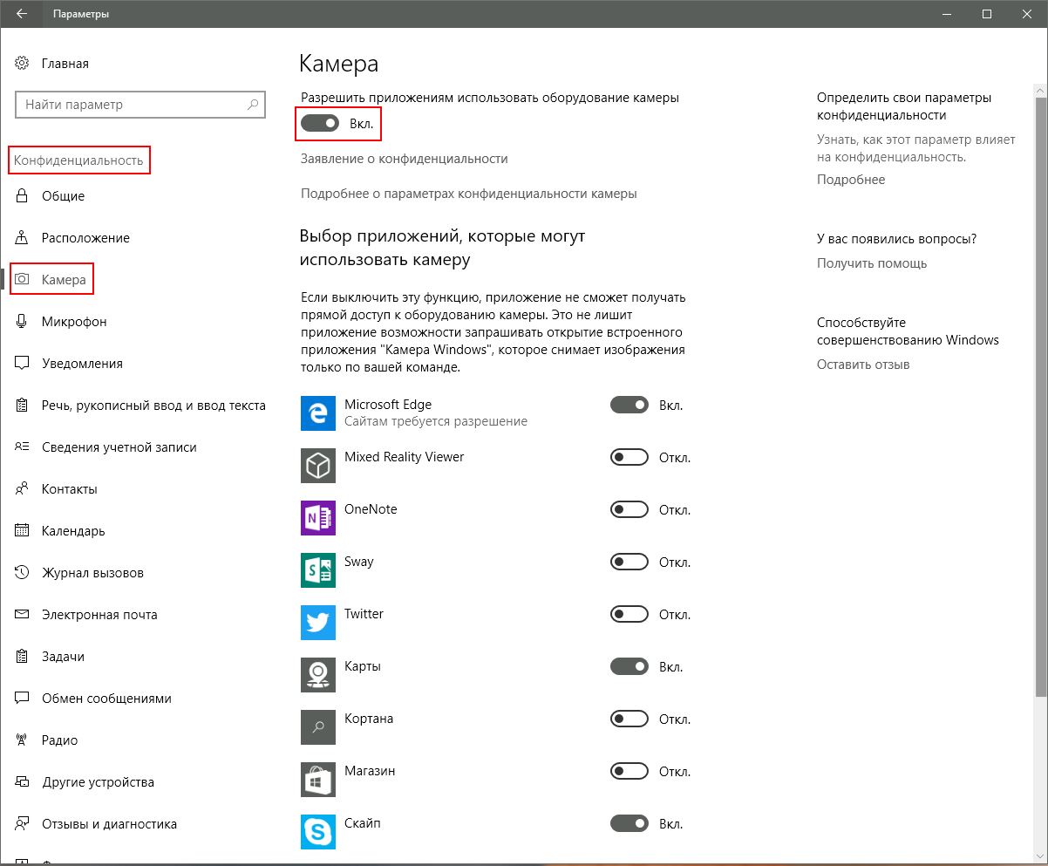Click the Twitter app icon

tap(318, 623)
